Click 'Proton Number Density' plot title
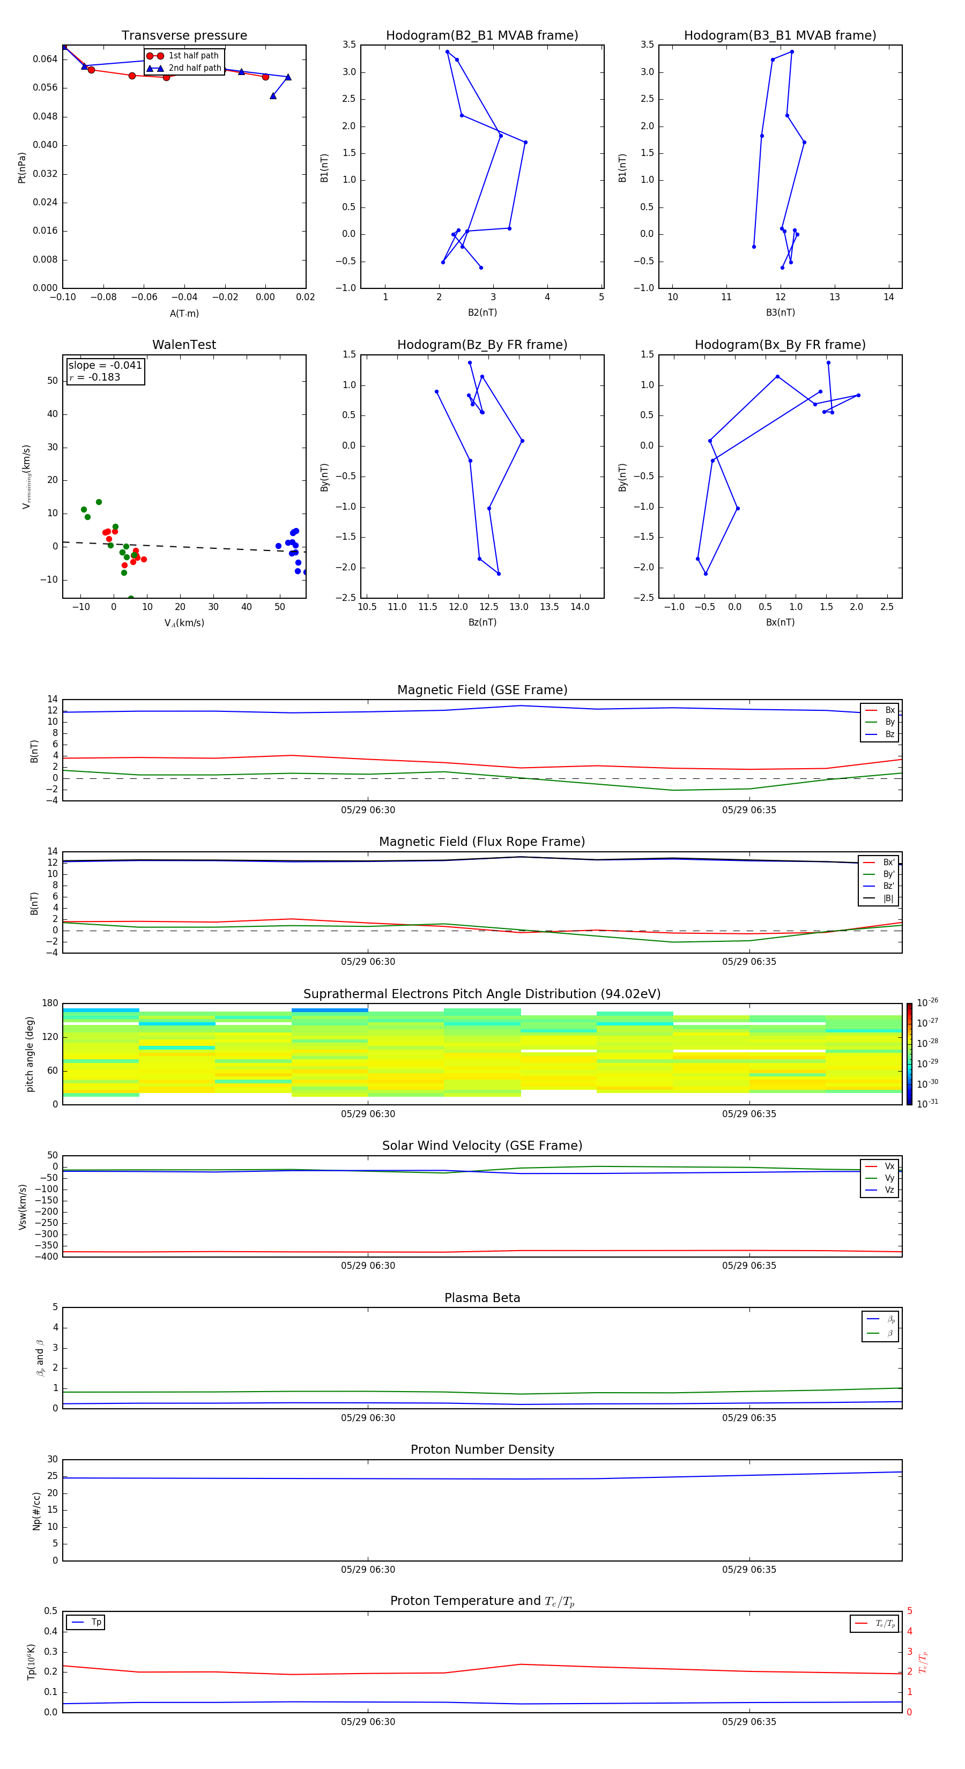Screen dimensions: 965x1769 pos(482,1450)
